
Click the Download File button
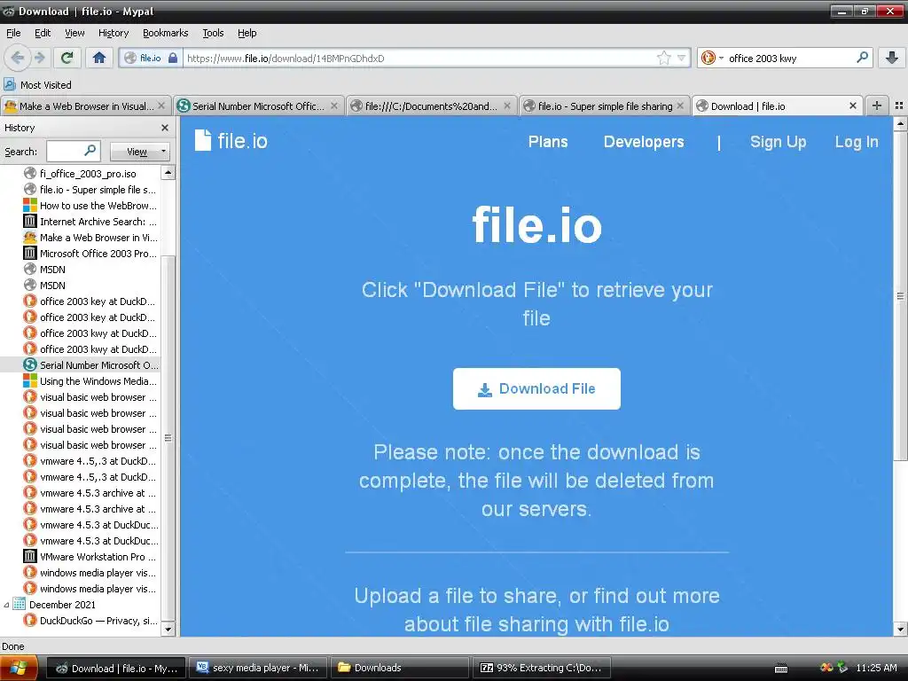click(x=536, y=388)
